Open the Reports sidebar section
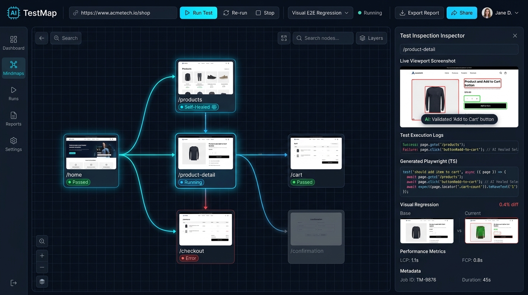 (x=13, y=119)
